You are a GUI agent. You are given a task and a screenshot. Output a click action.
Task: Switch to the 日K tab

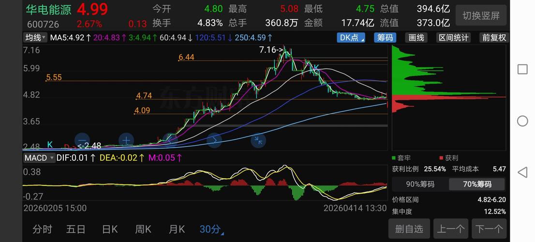(110, 229)
